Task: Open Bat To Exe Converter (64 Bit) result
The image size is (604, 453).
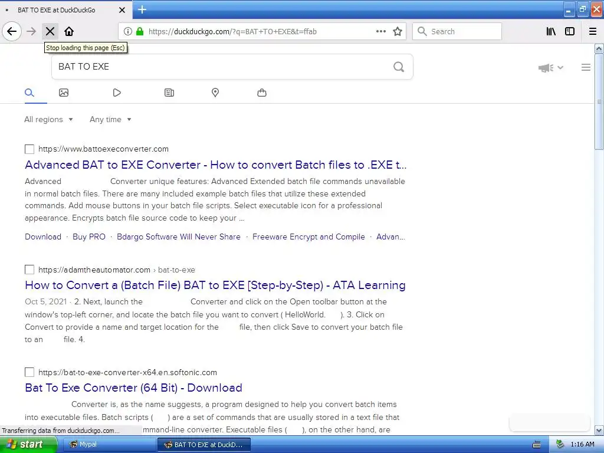Action: point(133,388)
